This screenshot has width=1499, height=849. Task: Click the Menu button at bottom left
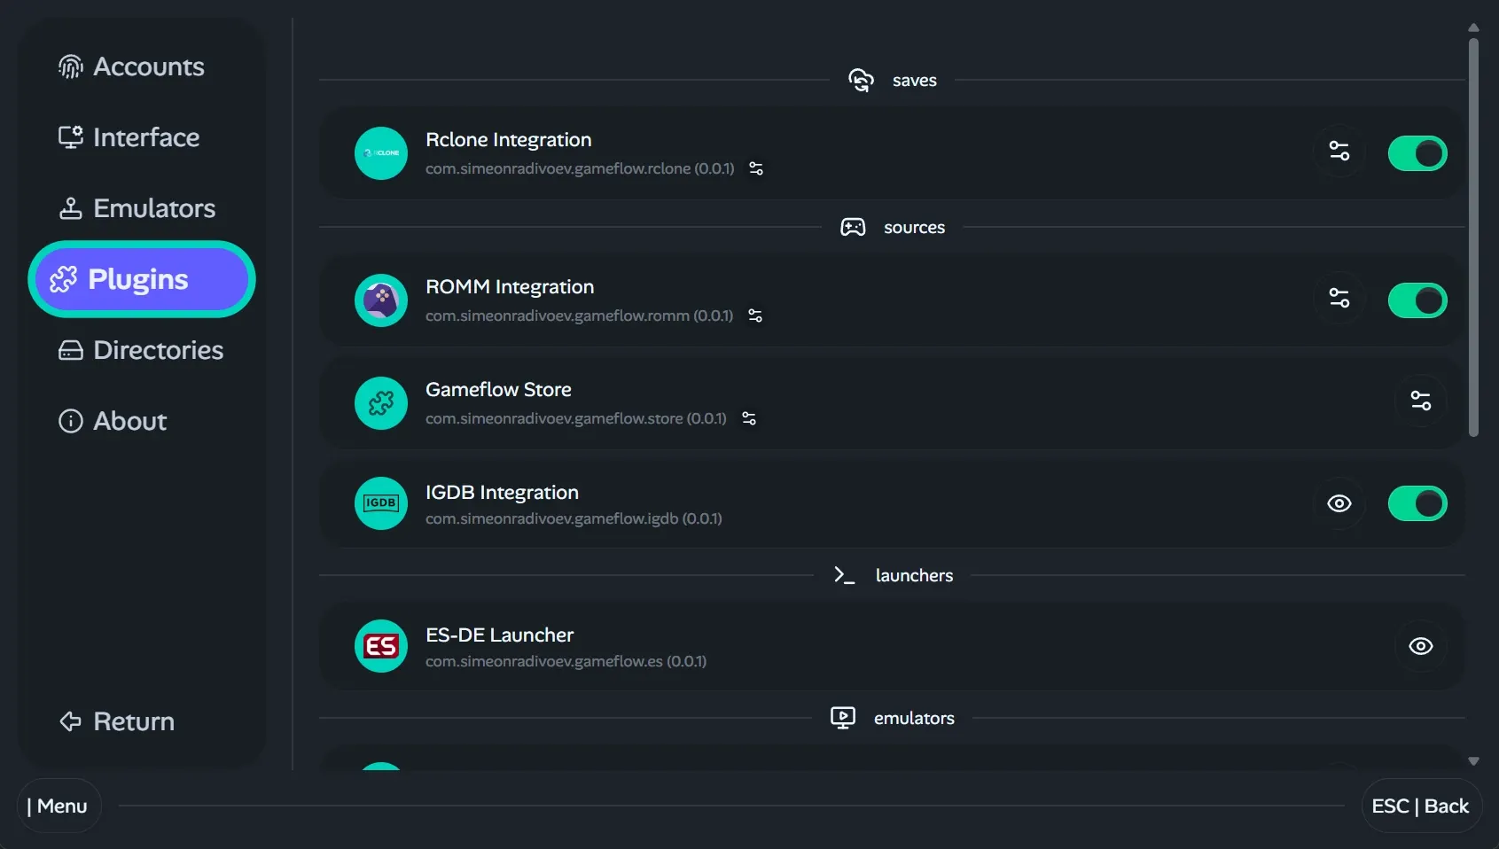tap(59, 806)
